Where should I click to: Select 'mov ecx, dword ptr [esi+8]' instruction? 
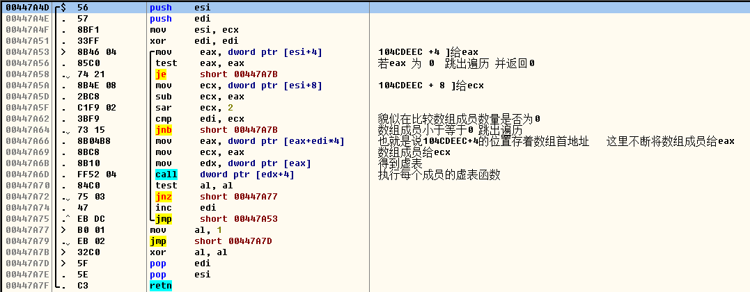[x=239, y=86]
